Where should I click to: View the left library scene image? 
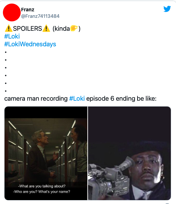(x=46, y=153)
